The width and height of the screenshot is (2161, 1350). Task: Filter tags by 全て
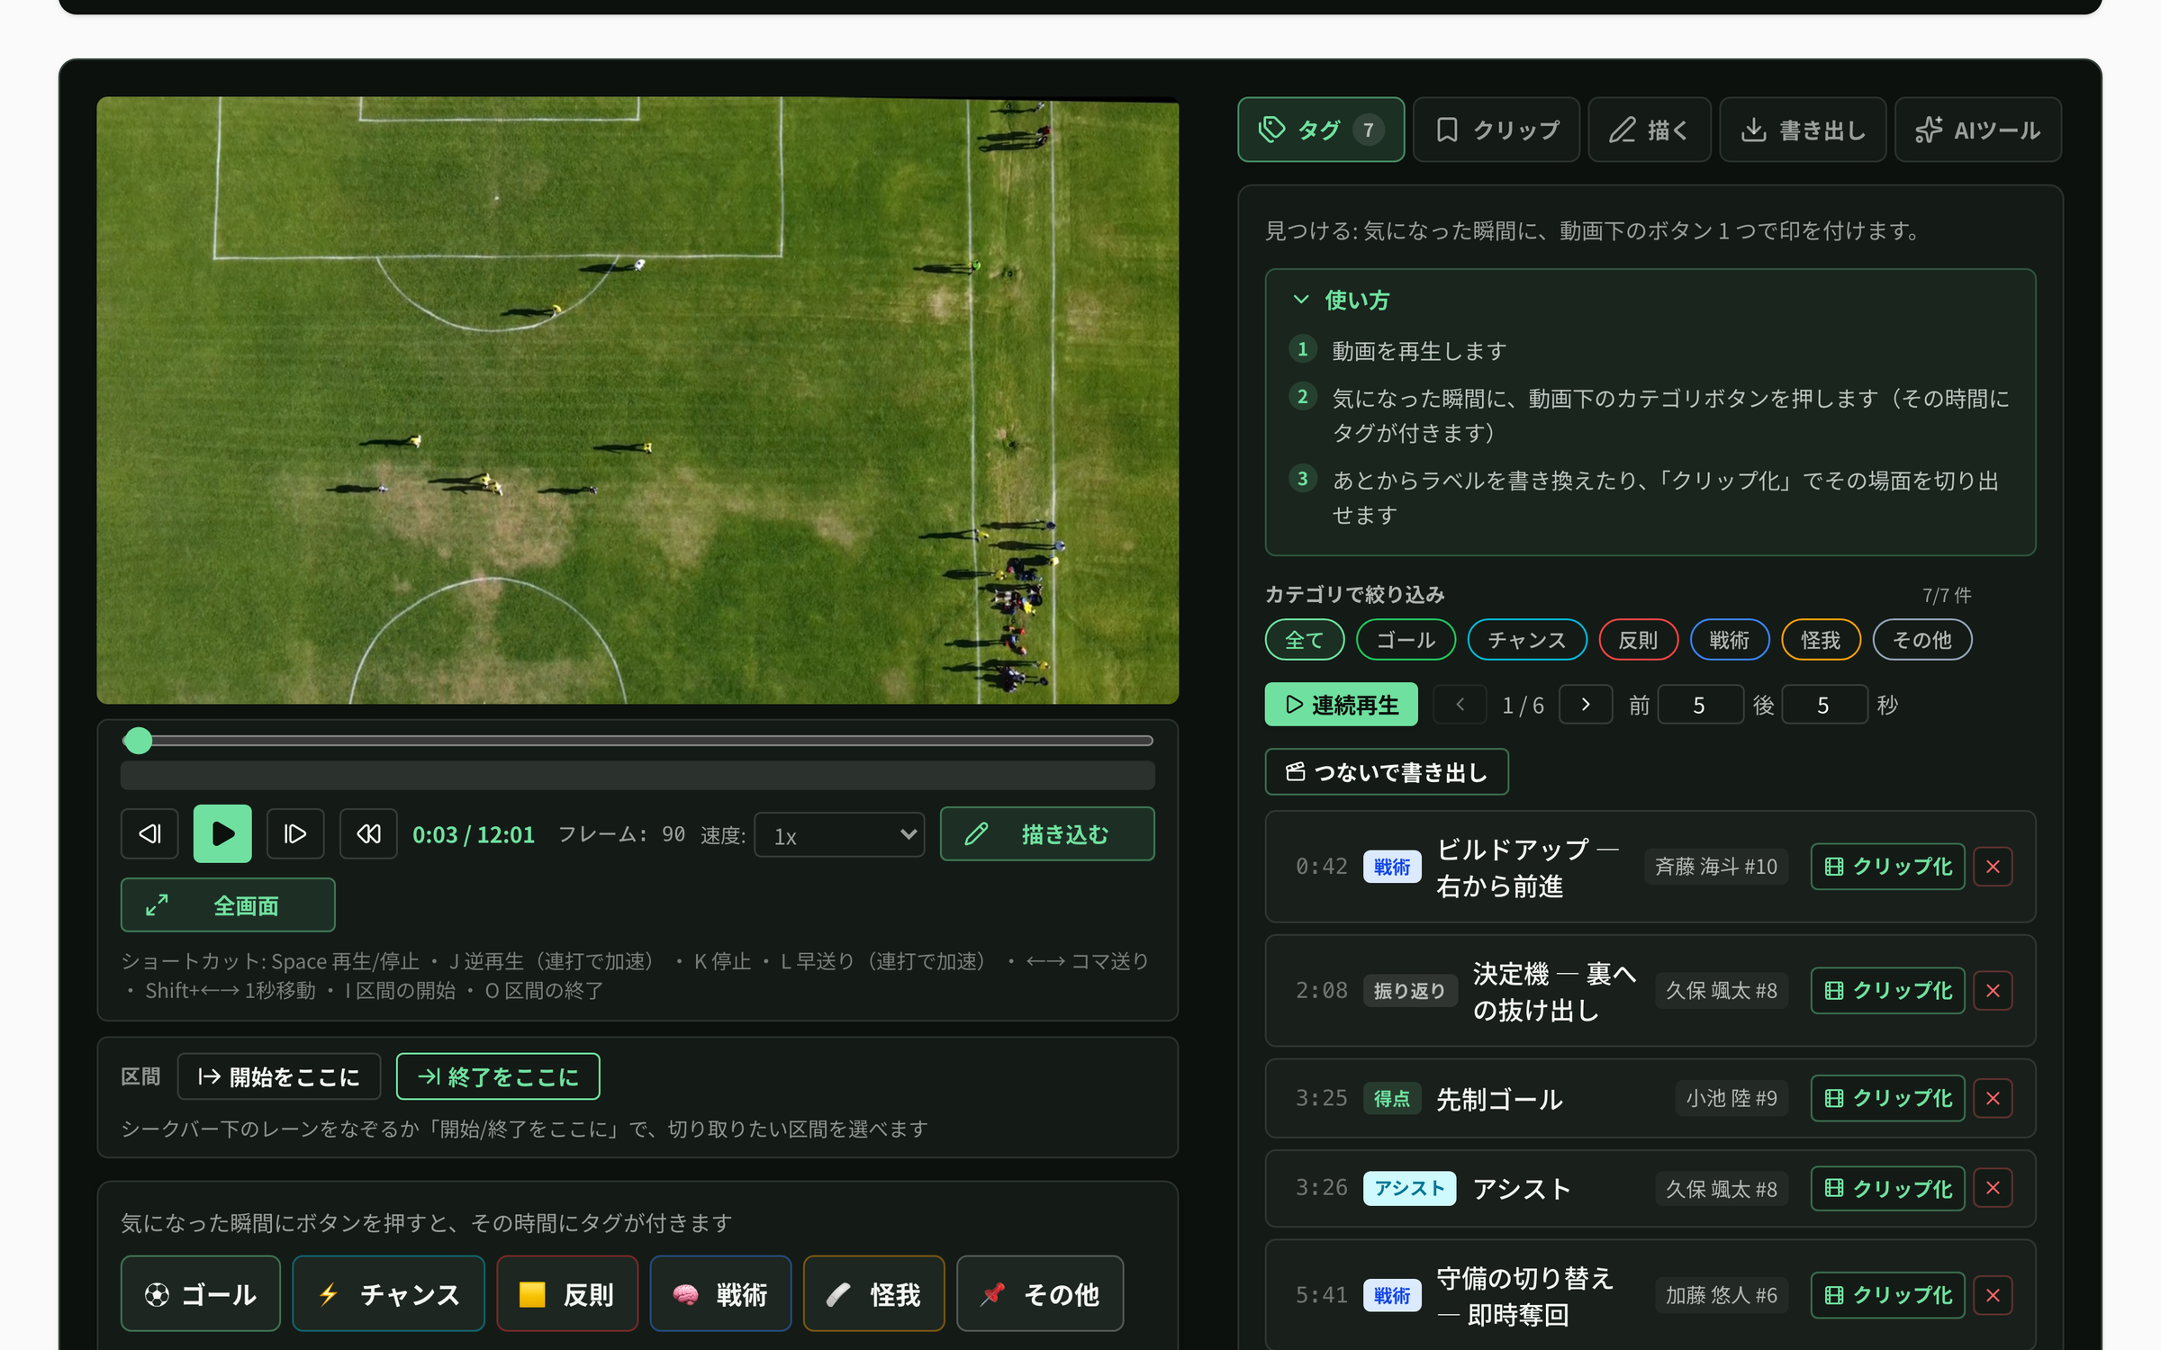pyautogui.click(x=1304, y=640)
